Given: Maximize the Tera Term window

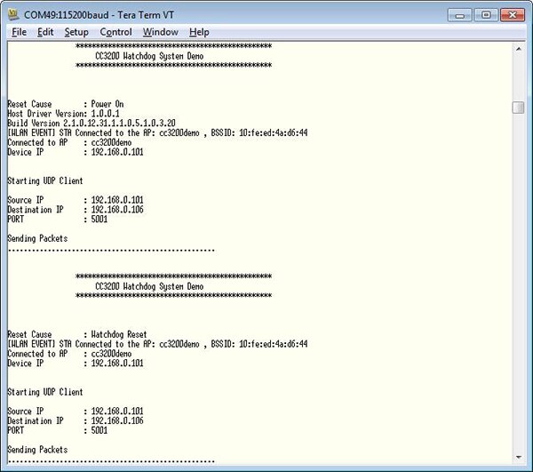Looking at the screenshot, I should click(485, 14).
